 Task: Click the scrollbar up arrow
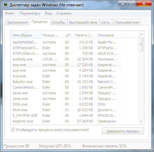click(x=141, y=34)
